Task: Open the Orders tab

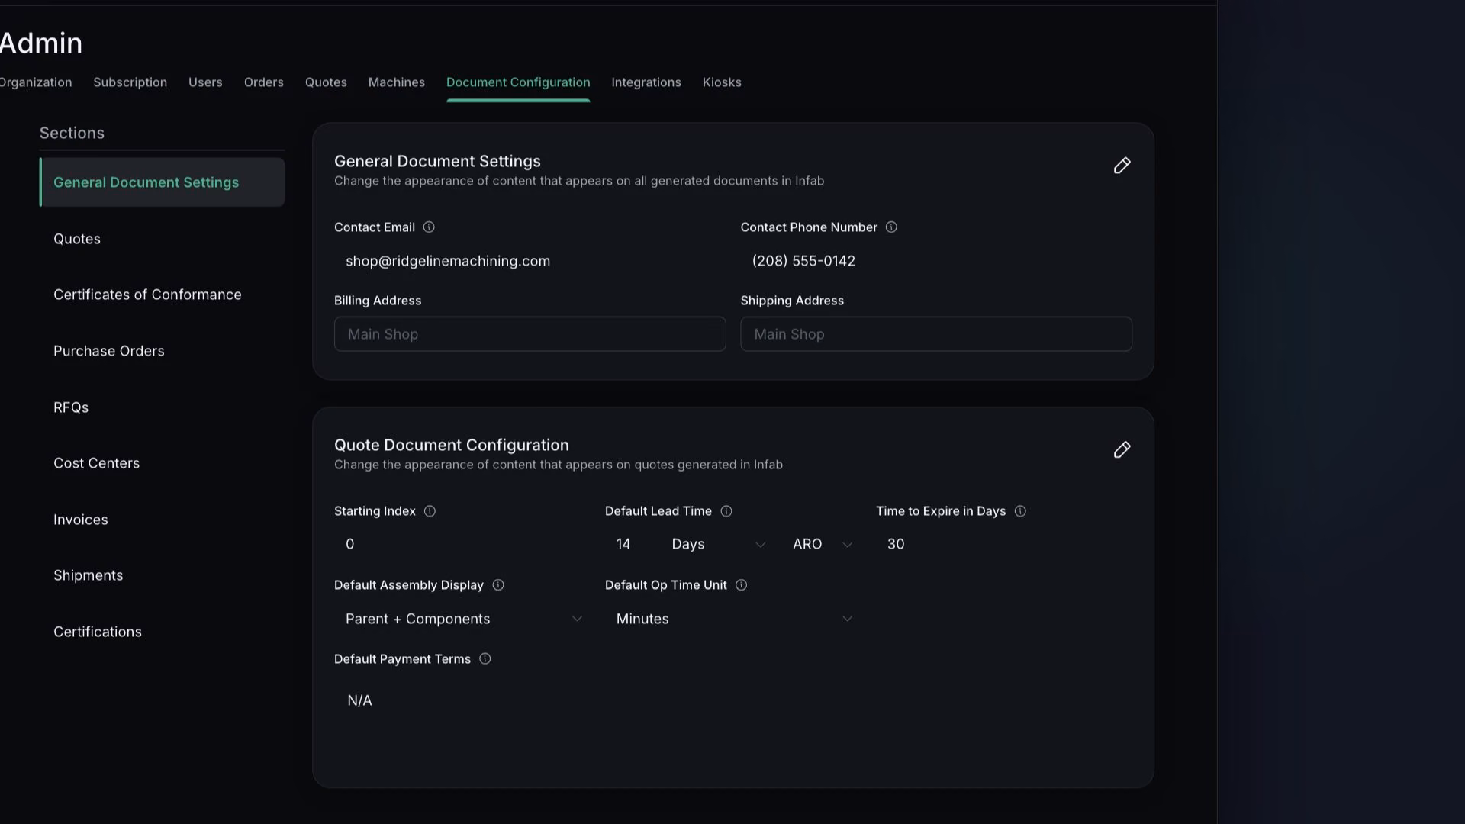Action: 264,82
